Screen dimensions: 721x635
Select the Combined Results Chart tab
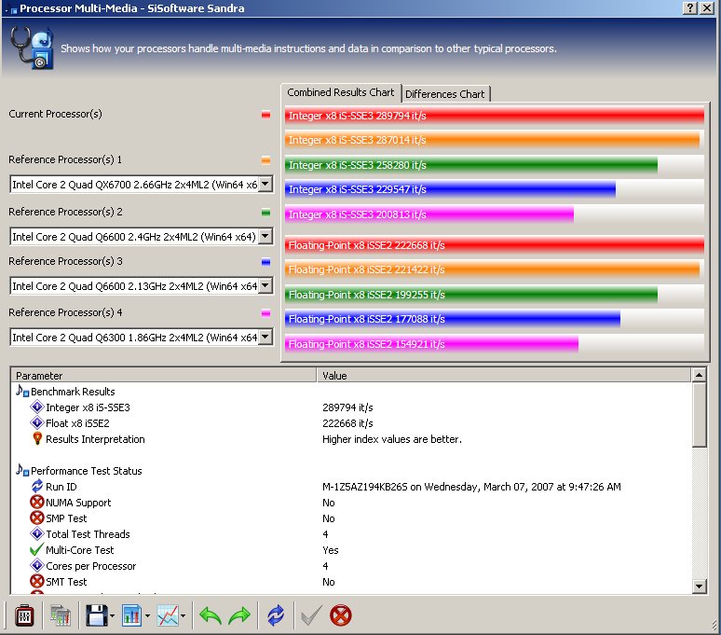point(341,92)
